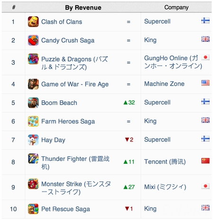213x220 pixels.
Task: Open the Clash of Clans link
Action: coord(62,22)
